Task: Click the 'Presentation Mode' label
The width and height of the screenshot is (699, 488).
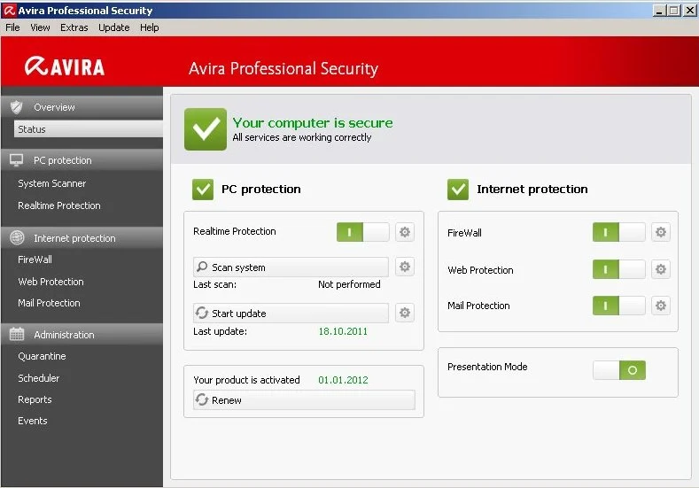Action: (x=487, y=367)
